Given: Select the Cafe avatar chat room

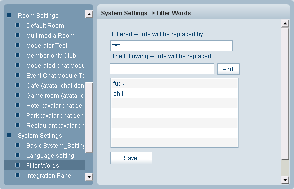Looking at the screenshot, I should coord(55,86).
